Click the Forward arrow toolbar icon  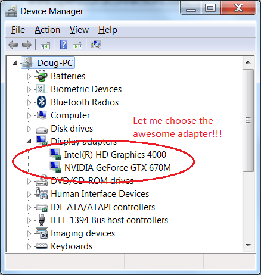[27, 45]
